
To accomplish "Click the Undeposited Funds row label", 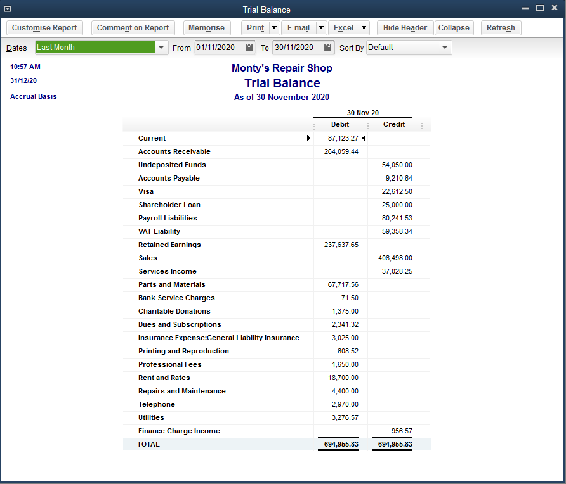I will (x=172, y=165).
